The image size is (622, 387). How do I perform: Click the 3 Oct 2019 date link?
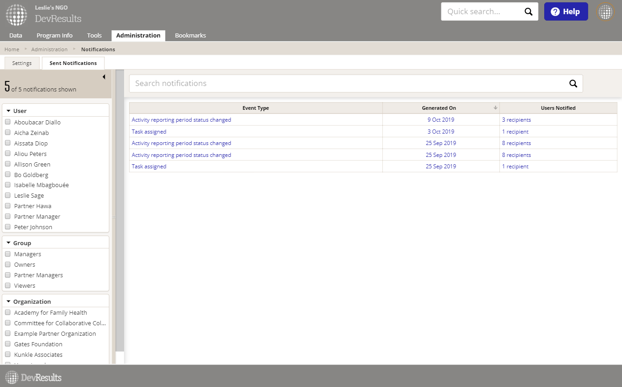click(441, 132)
